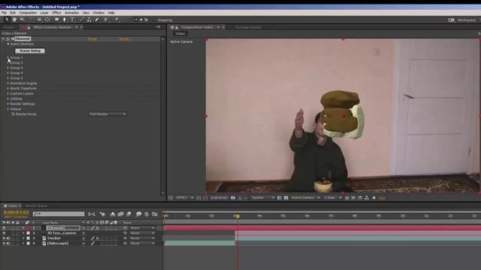Select the Brush tool
Image resolution: width=481 pixels, height=270 pixels.
(x=82, y=19)
